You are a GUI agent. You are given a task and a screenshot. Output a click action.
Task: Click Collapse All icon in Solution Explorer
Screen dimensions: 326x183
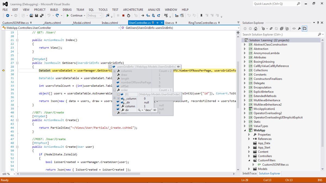click(281, 29)
